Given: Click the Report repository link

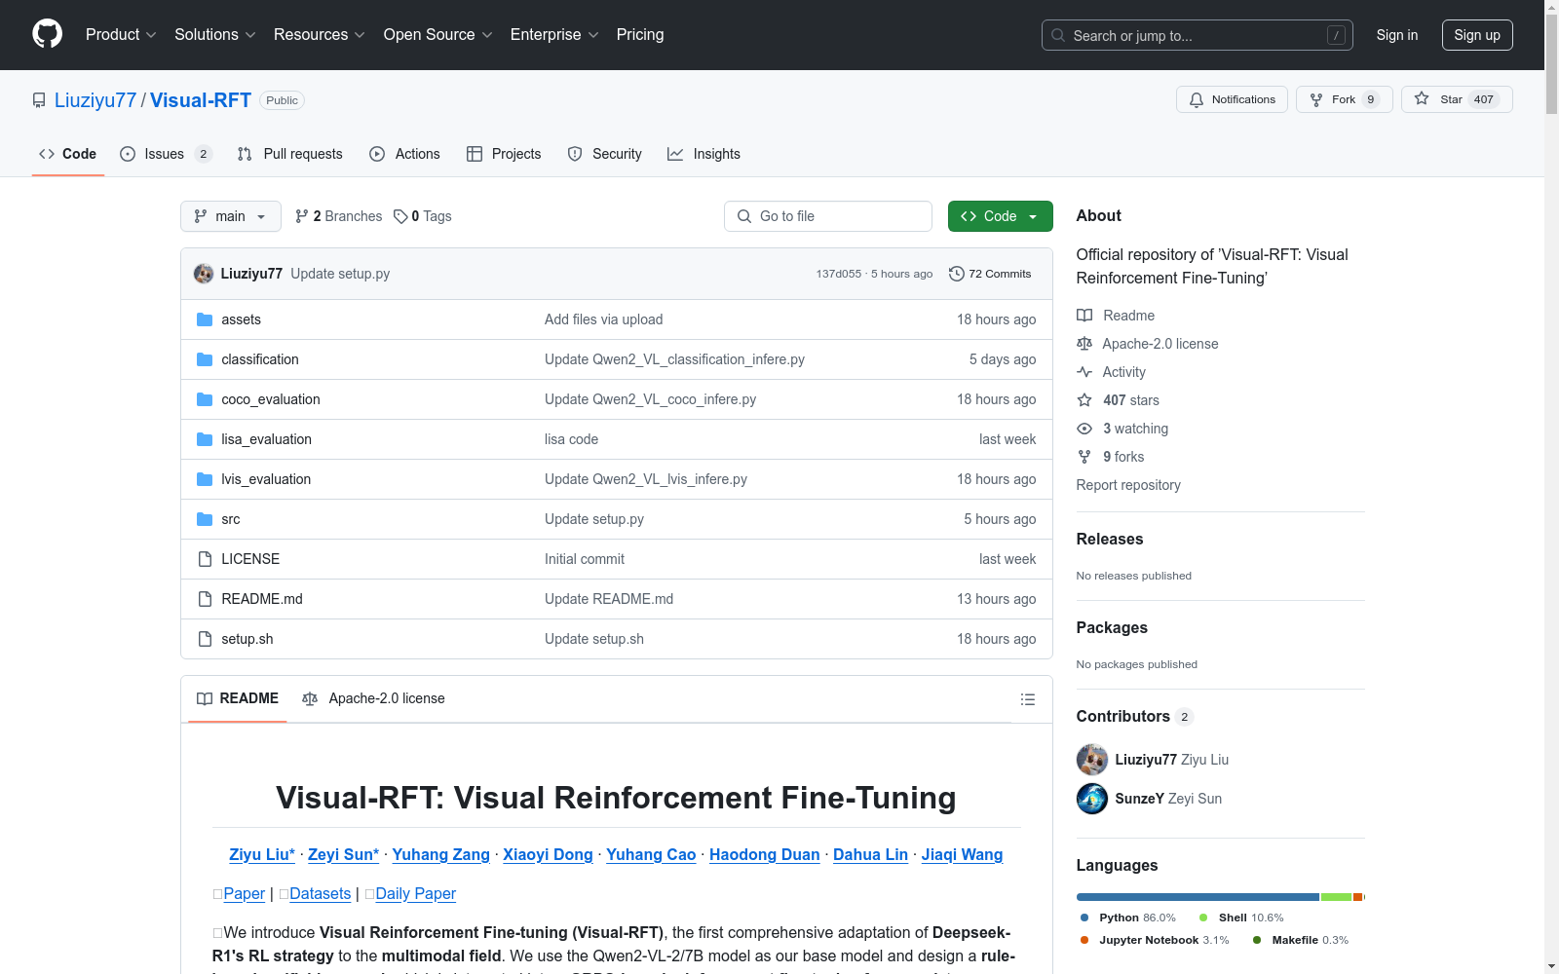Looking at the screenshot, I should coord(1128,485).
